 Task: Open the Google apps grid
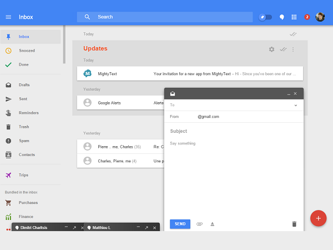[x=294, y=17]
